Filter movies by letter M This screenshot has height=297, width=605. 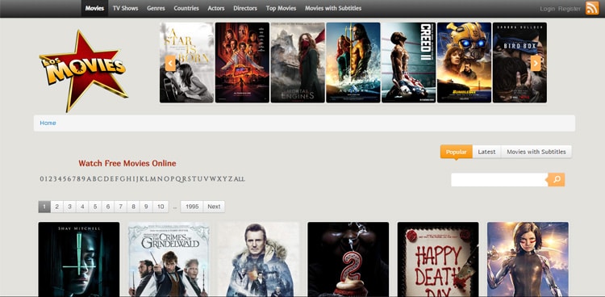tap(152, 179)
